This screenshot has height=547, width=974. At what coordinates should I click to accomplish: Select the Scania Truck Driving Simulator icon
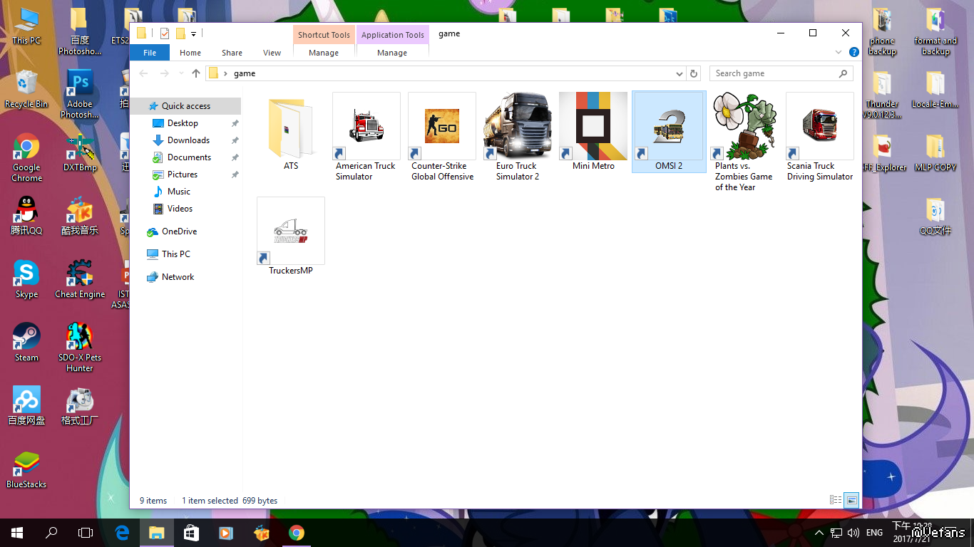[x=820, y=127]
